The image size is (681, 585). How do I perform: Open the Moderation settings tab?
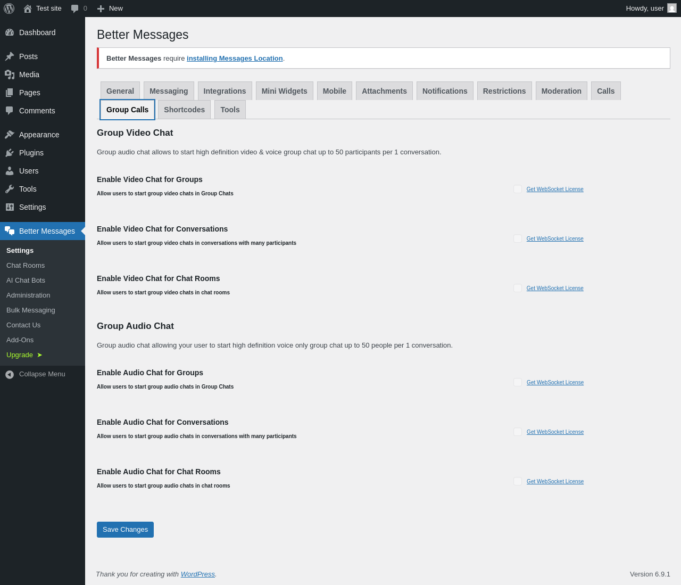(561, 91)
